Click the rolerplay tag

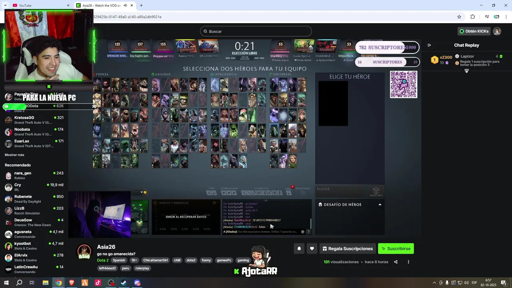(142, 268)
